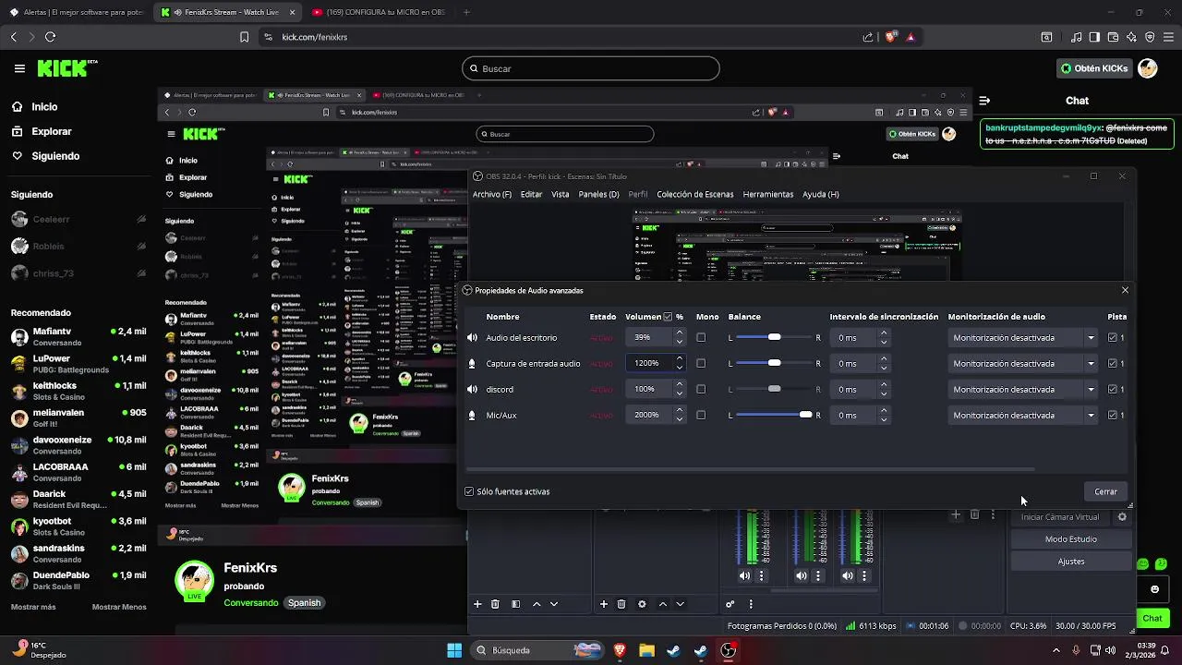Open virtual camera settings gear icon
The height and width of the screenshot is (665, 1182).
coord(1122,517)
